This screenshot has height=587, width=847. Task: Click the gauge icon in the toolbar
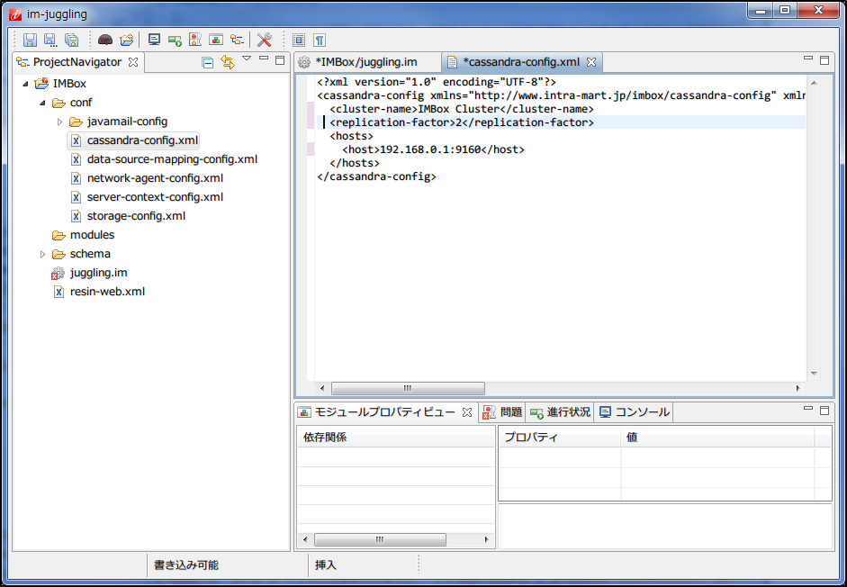coord(105,40)
